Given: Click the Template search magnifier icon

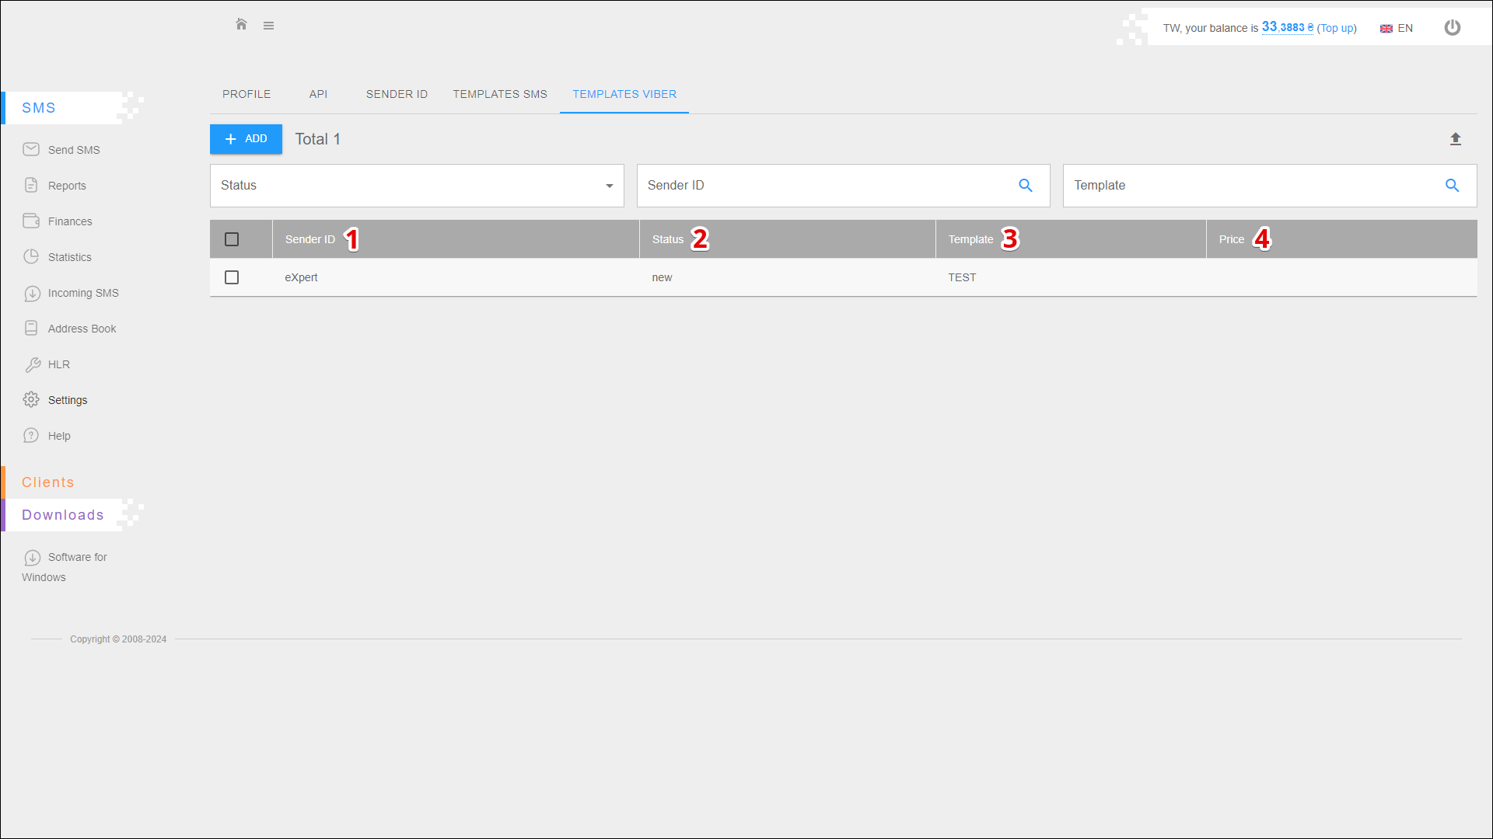Looking at the screenshot, I should tap(1451, 186).
